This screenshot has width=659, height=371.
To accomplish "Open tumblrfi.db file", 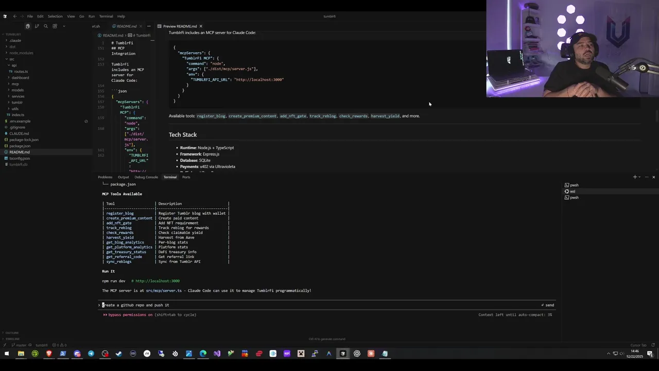I will [x=19, y=164].
